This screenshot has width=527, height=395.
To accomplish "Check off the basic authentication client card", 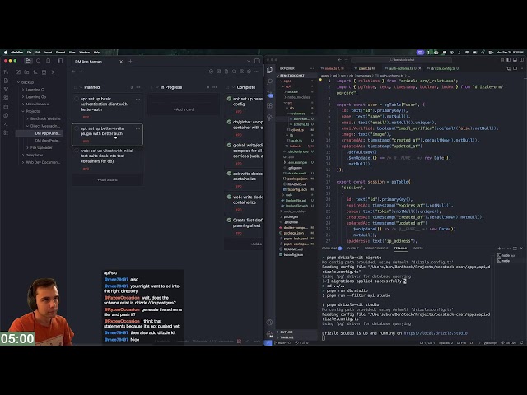I will [x=77, y=99].
